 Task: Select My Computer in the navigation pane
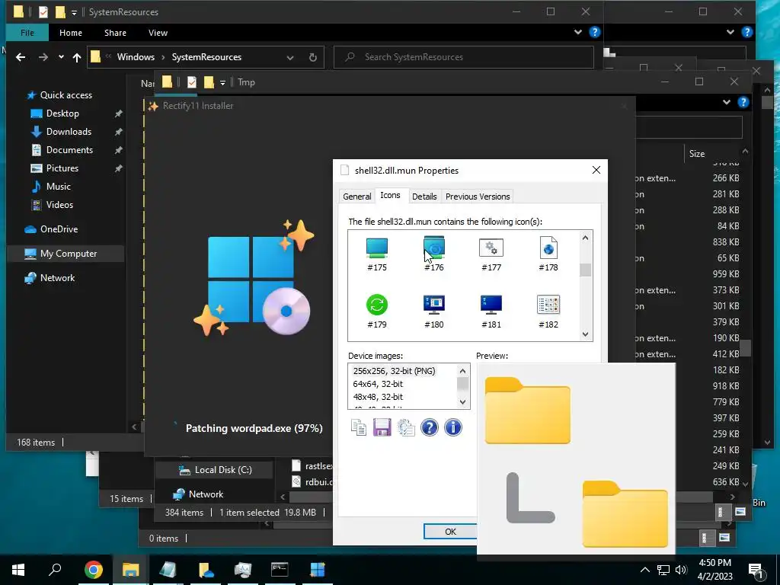(69, 253)
